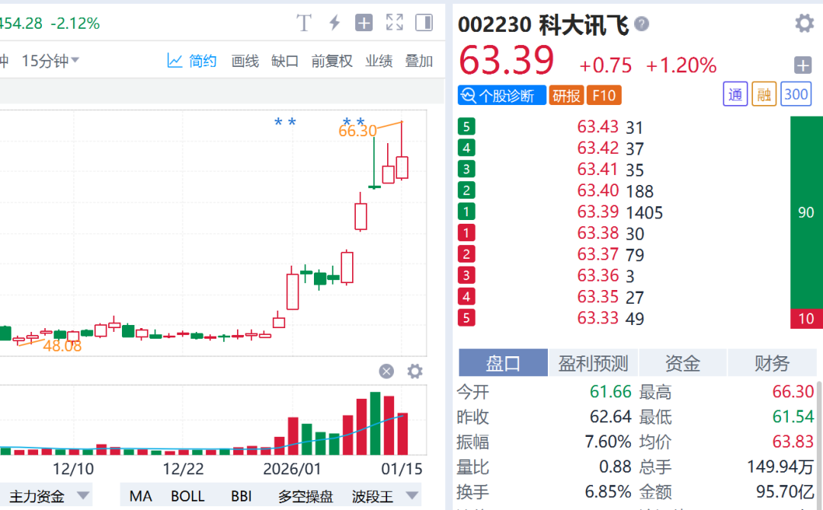Click buy level 3 badge
The height and width of the screenshot is (510, 823).
(466, 276)
